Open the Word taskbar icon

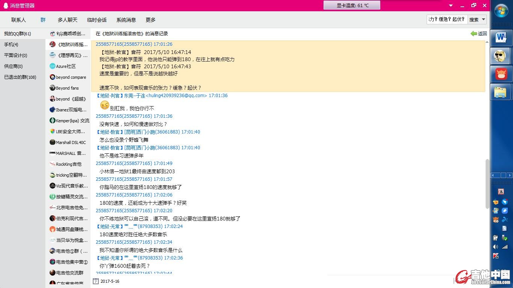click(x=501, y=37)
